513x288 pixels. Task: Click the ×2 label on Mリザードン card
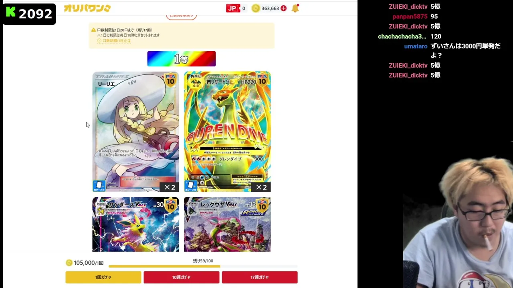261,187
